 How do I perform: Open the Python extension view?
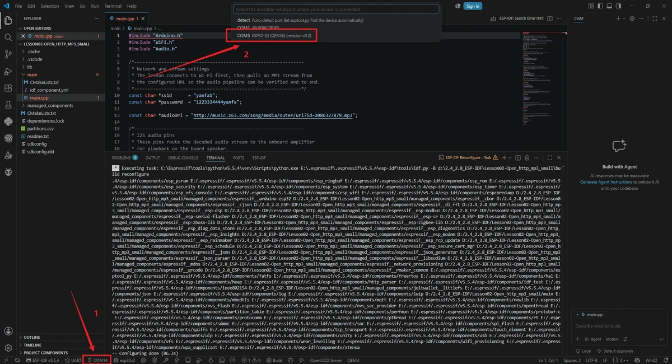coord(8,122)
